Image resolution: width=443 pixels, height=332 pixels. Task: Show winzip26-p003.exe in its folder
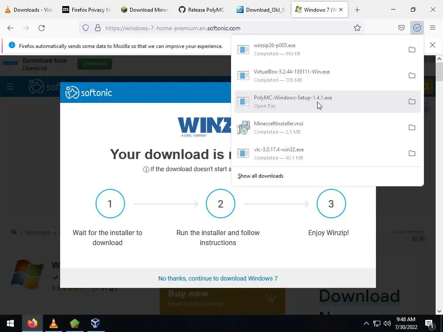(x=412, y=50)
